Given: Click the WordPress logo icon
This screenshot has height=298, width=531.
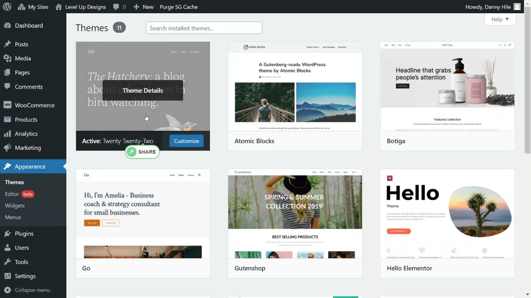Looking at the screenshot, I should (7, 7).
